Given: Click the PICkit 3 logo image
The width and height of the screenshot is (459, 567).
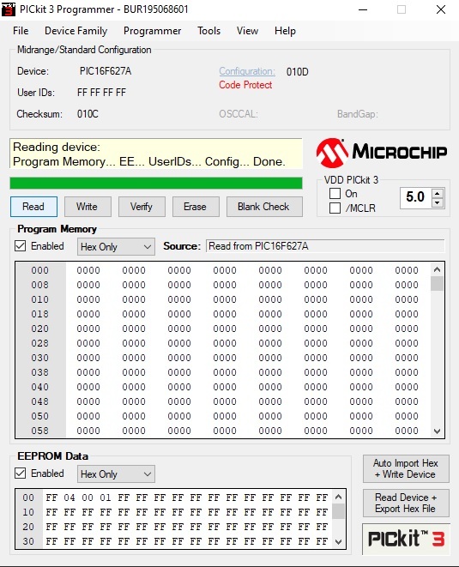Looking at the screenshot, I should (406, 539).
